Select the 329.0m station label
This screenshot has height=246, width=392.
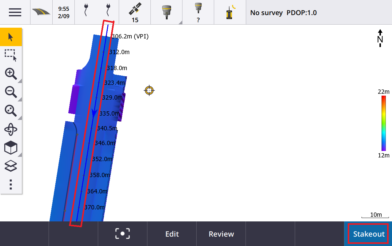point(112,97)
